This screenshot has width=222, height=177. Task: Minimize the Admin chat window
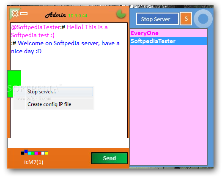[24, 14]
